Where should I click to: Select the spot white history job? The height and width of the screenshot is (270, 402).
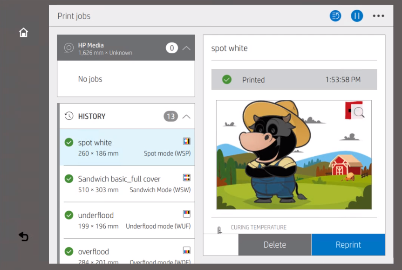pyautogui.click(x=127, y=147)
